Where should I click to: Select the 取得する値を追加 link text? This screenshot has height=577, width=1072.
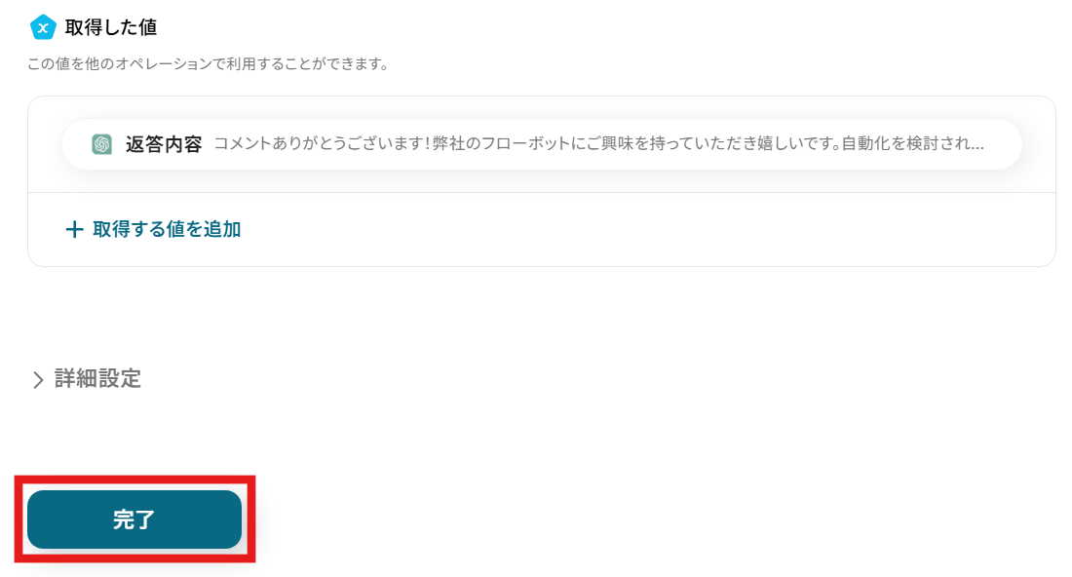tap(167, 229)
